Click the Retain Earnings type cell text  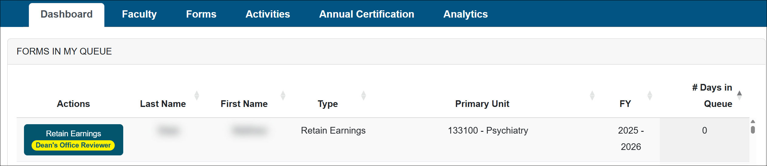point(333,131)
